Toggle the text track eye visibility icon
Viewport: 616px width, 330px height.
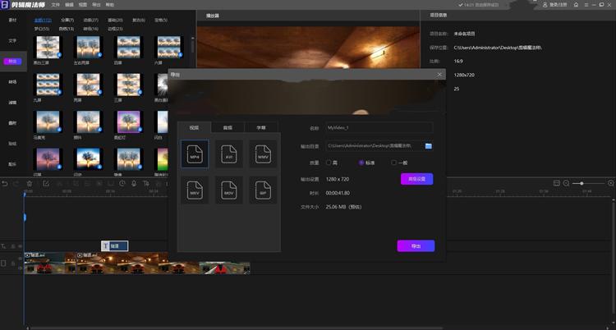click(21, 246)
